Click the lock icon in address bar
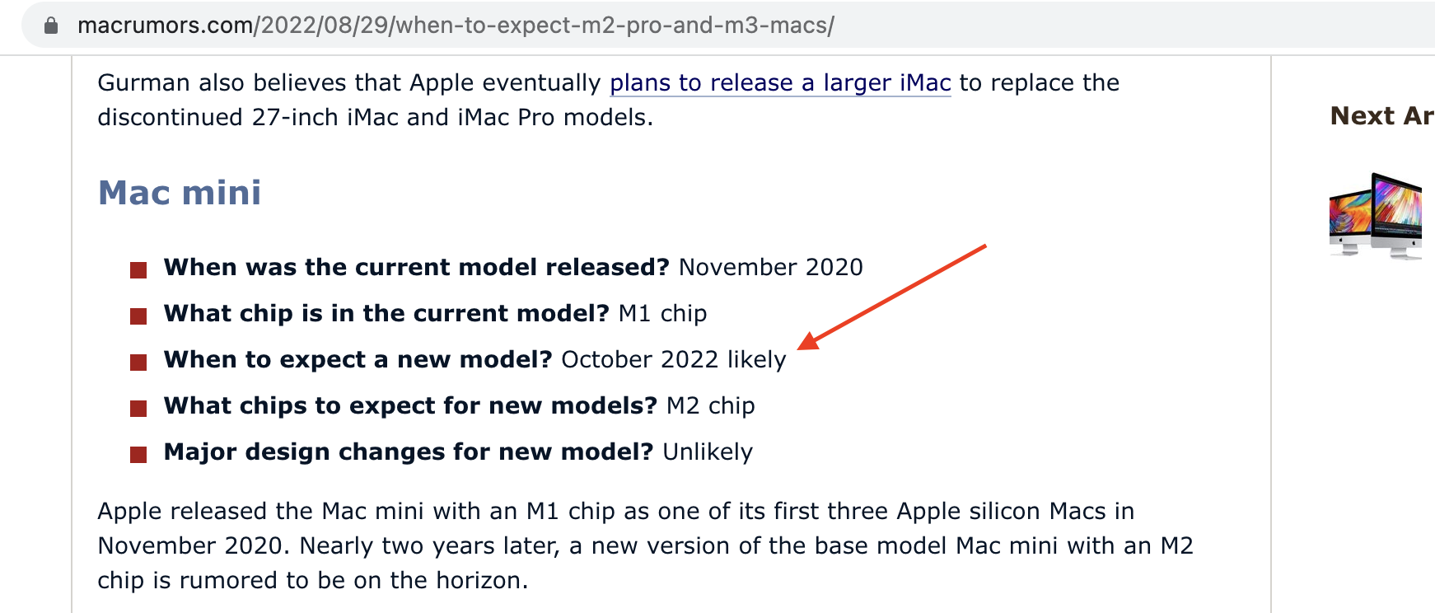1435x613 pixels. (51, 26)
